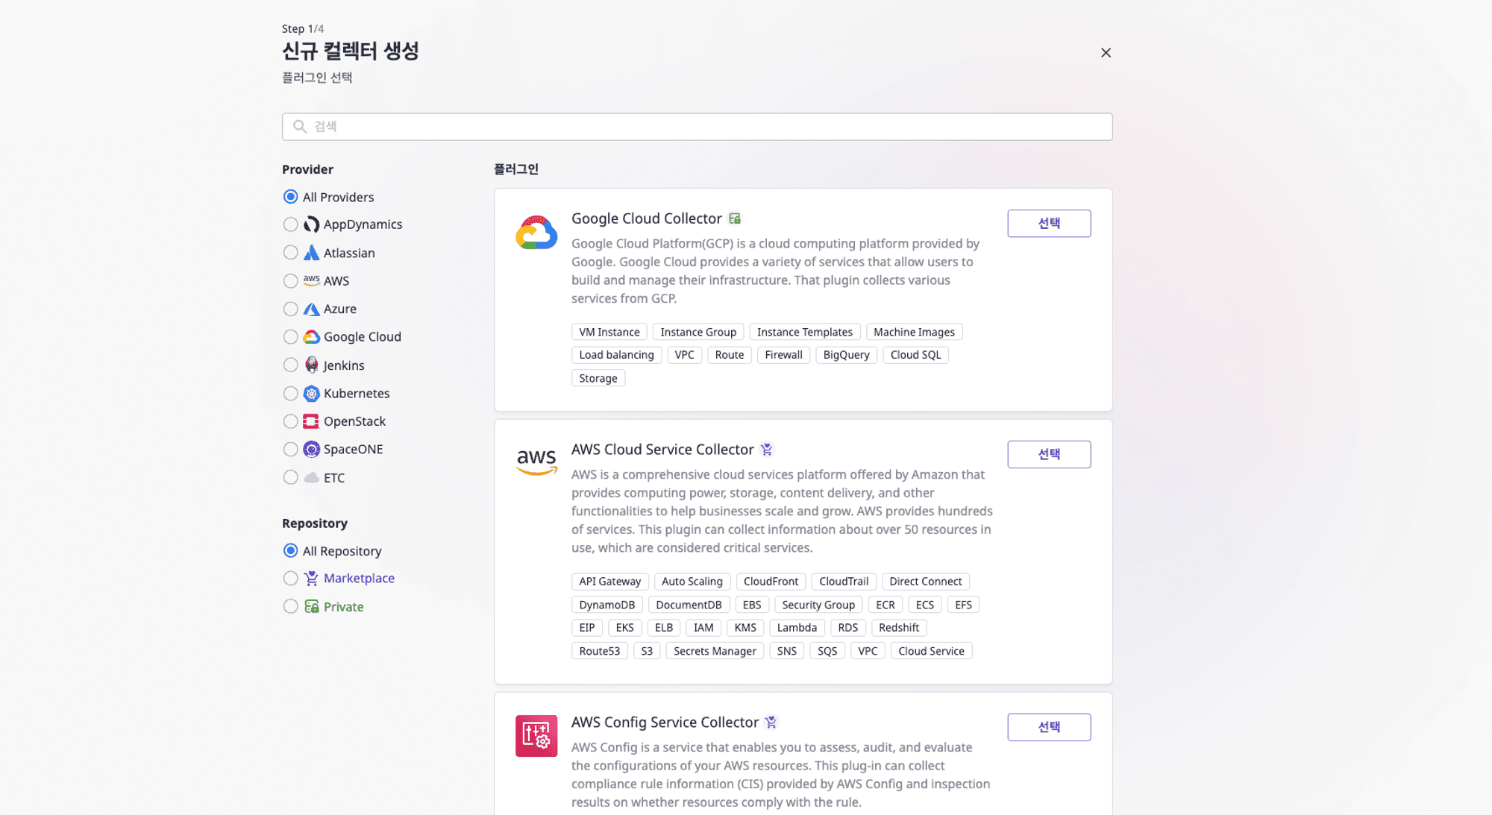Select the All Repository radio button
1492x815 pixels.
pos(290,551)
